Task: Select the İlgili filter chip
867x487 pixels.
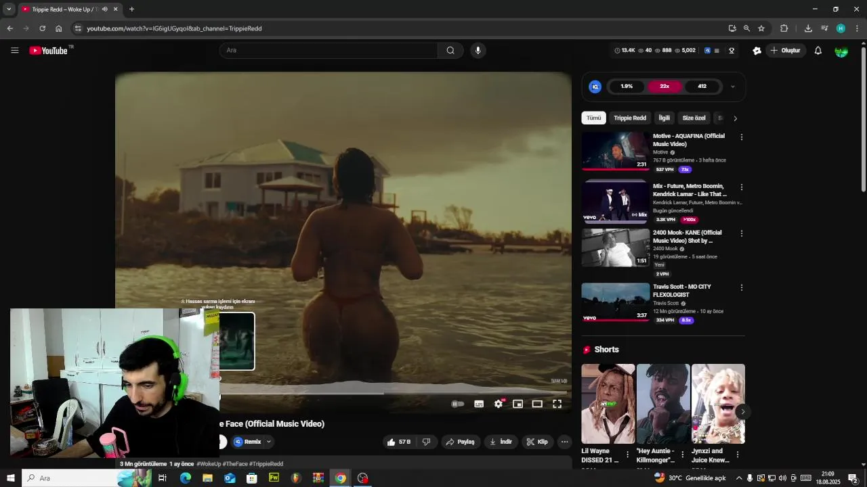Action: tap(664, 118)
